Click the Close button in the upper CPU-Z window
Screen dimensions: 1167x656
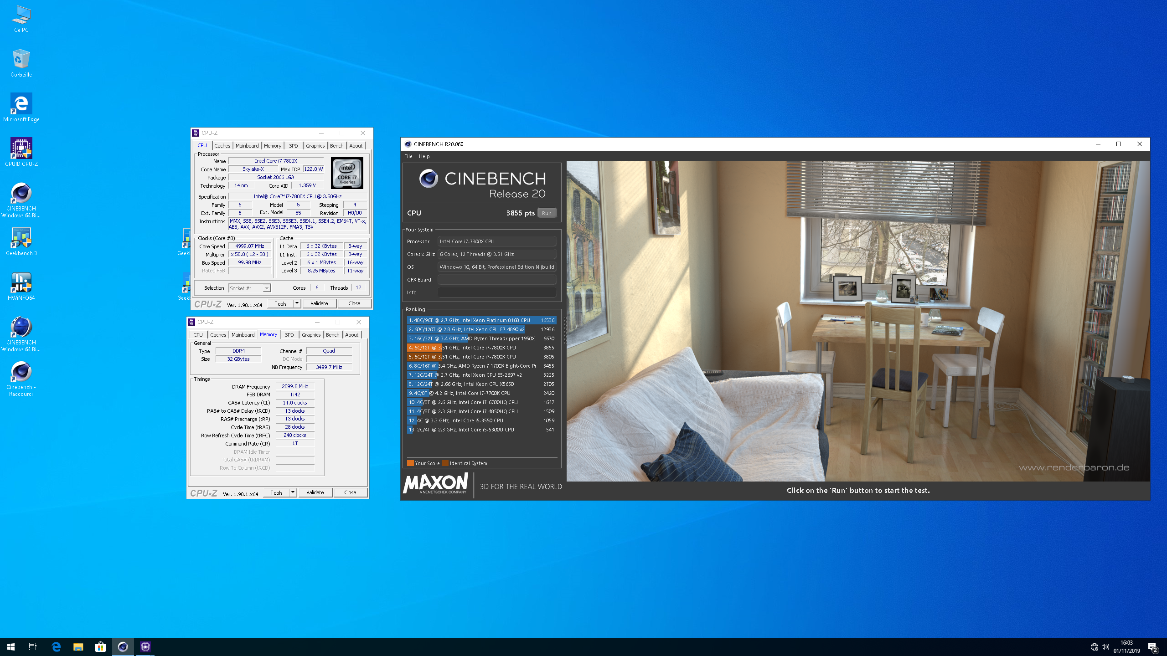(x=354, y=303)
